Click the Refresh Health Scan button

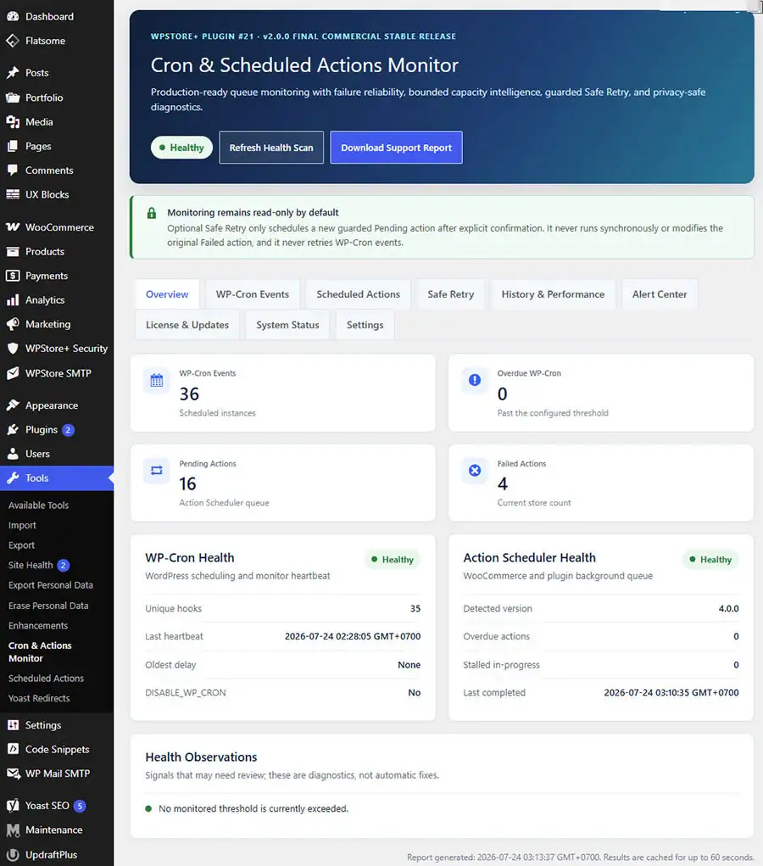point(271,148)
